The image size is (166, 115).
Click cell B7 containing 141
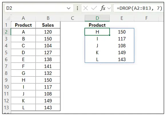(48, 66)
